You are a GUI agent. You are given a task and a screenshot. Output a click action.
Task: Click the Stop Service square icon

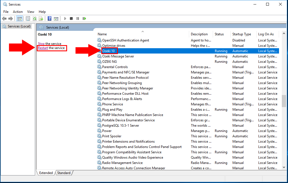pyautogui.click(x=71, y=18)
